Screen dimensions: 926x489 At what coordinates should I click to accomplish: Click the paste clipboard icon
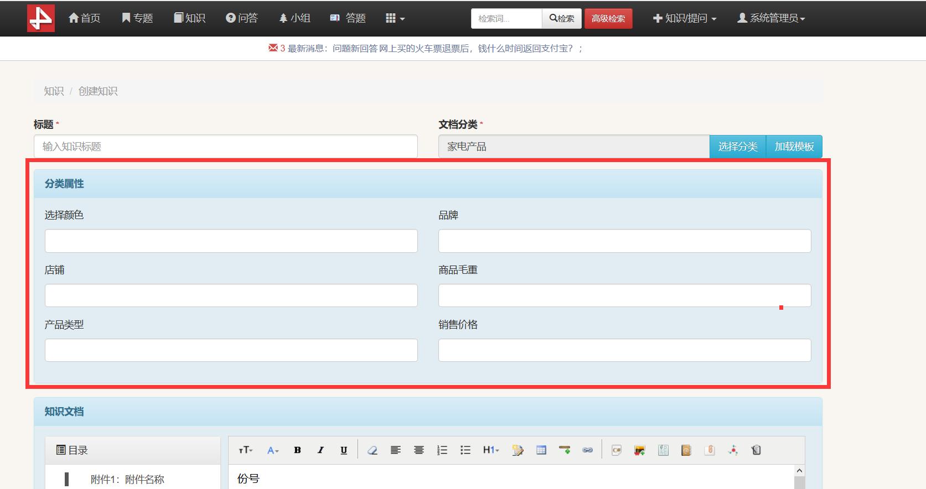click(x=756, y=450)
